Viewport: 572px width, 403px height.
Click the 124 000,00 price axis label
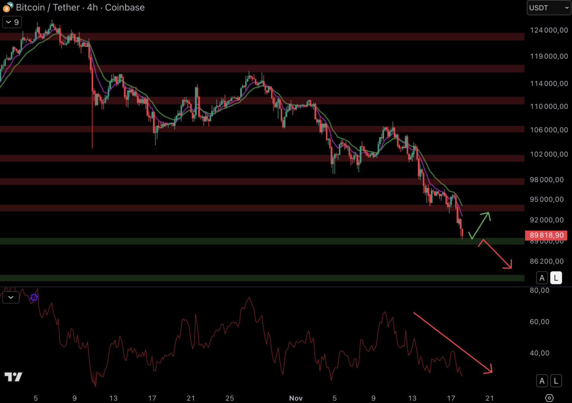point(549,30)
